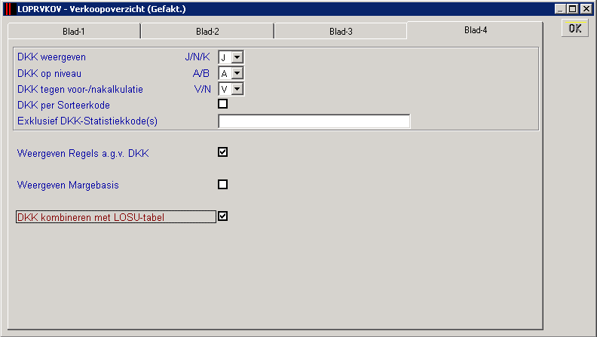
Task: Open the voor-/nakalkulatie V/N dropdown
Action: 237,89
